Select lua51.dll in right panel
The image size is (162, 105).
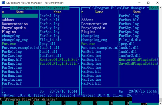point(128,52)
